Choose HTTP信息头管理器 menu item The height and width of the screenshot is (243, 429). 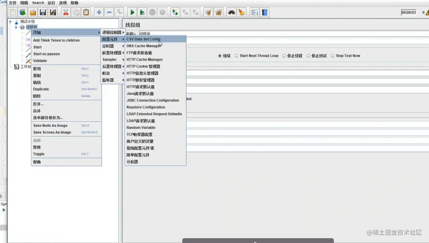[155, 73]
